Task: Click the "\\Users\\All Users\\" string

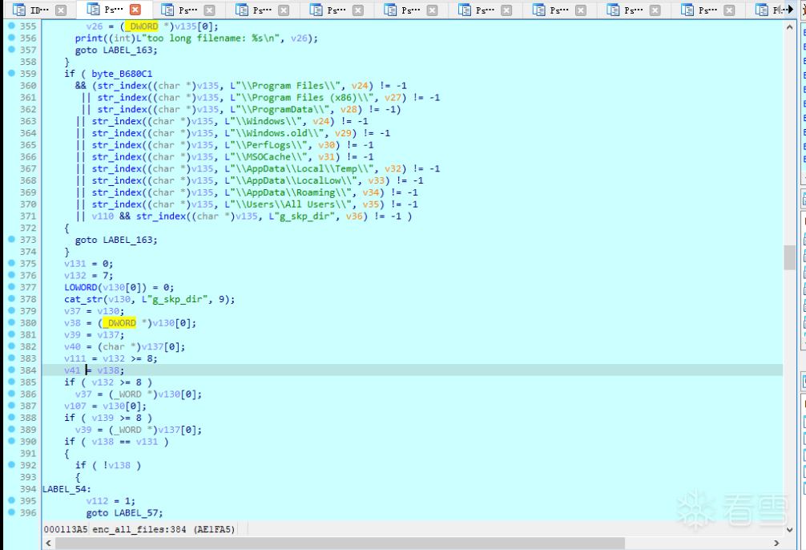Action: point(288,204)
